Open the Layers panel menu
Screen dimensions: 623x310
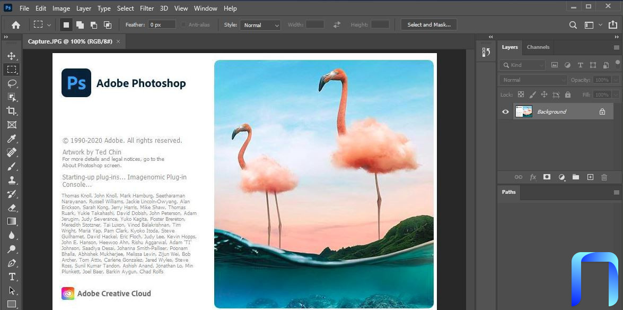(616, 47)
